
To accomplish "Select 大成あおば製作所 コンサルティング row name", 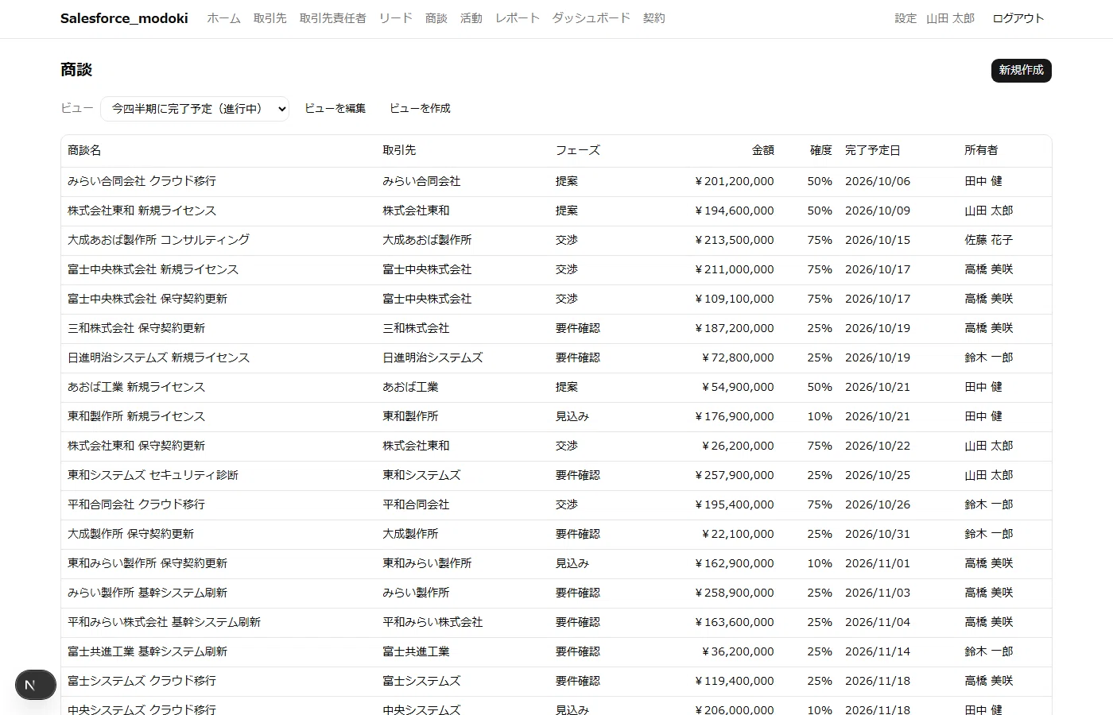I will pos(158,240).
